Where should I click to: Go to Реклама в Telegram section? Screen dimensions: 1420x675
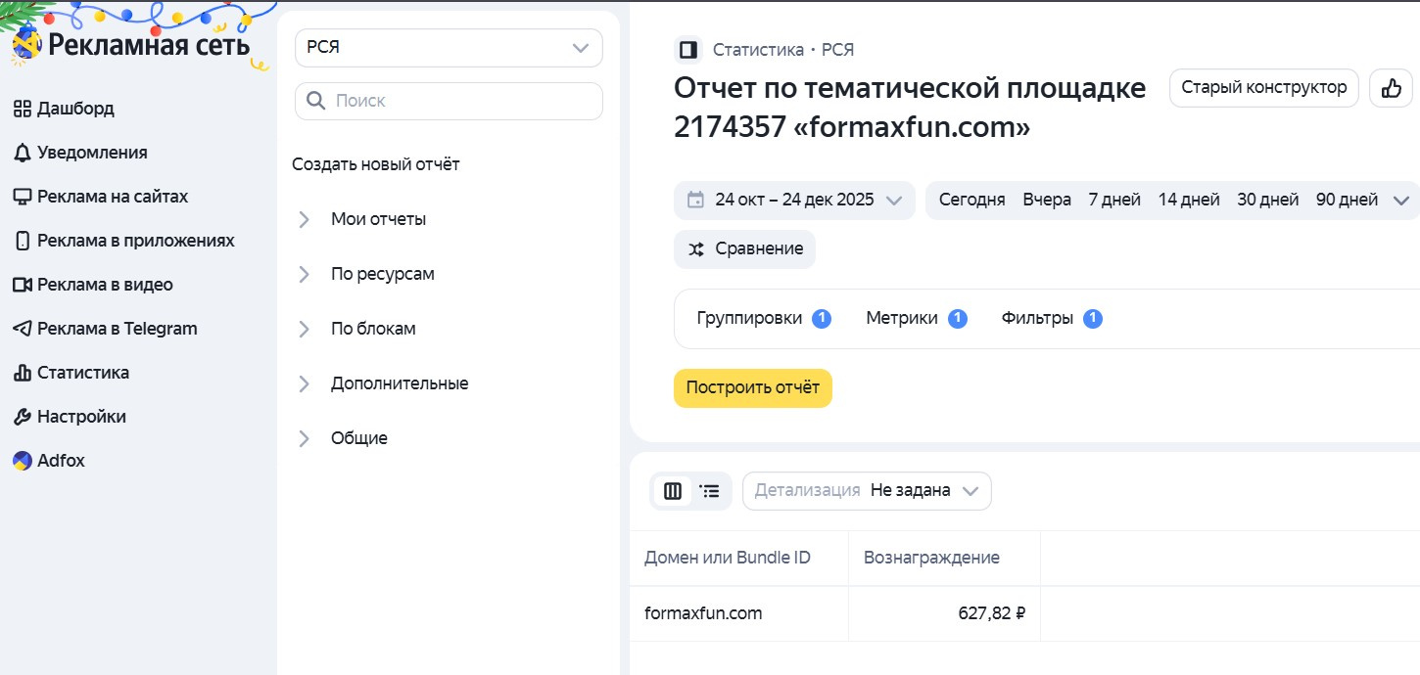[22, 329]
